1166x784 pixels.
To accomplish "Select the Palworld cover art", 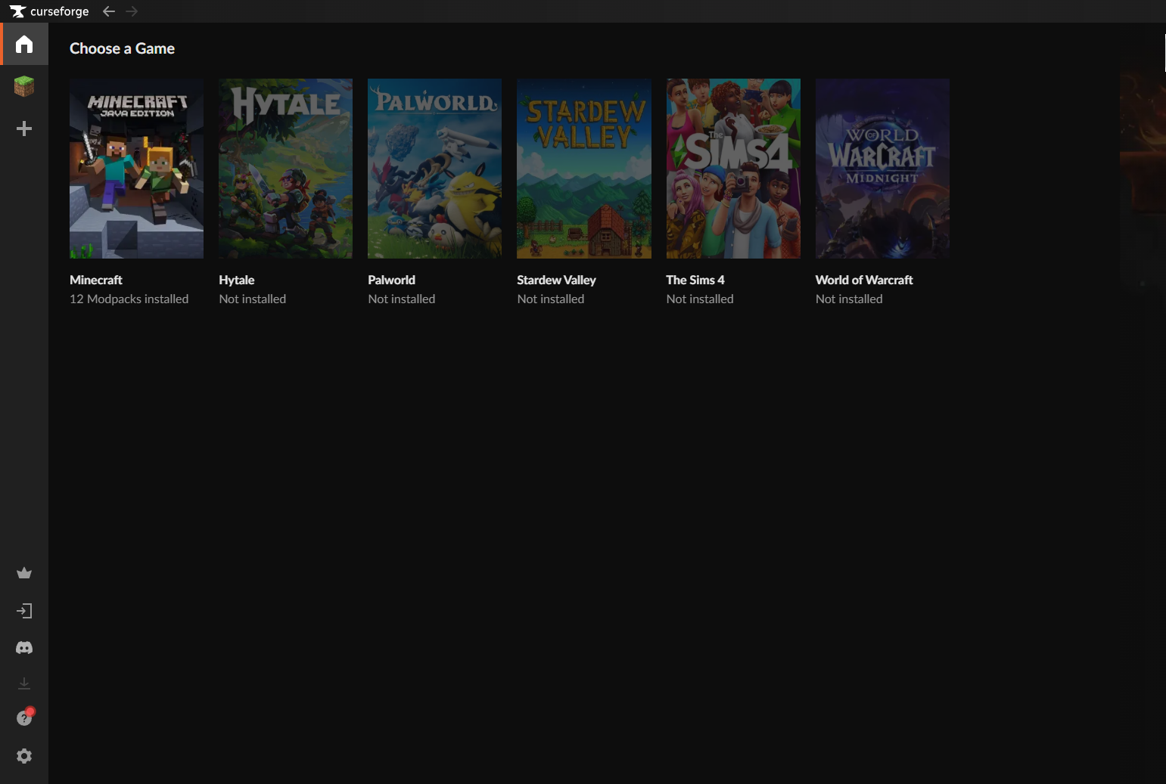I will click(434, 169).
